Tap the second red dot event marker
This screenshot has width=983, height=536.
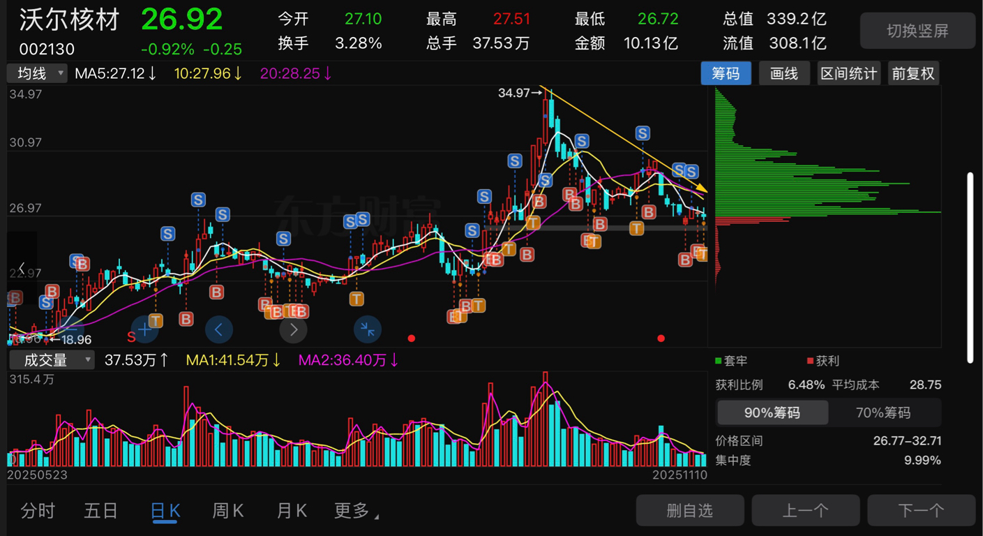[x=661, y=338]
